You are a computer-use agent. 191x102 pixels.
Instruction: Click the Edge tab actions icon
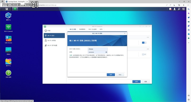(x=2, y=2)
